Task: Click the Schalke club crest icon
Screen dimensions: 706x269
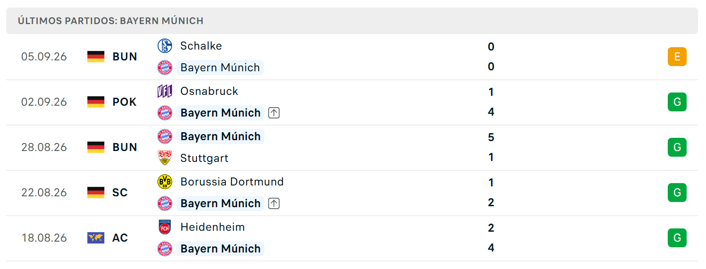Action: tap(165, 46)
